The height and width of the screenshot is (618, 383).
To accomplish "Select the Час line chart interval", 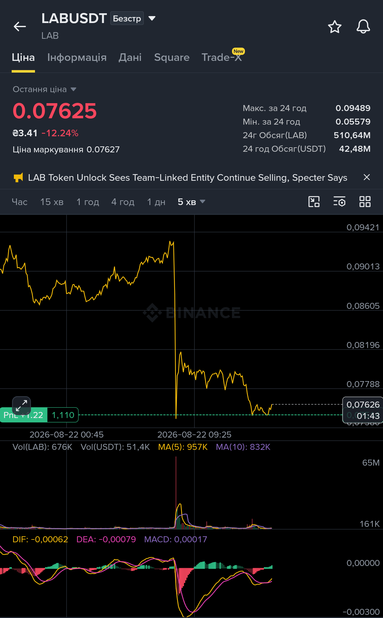I will click(20, 202).
